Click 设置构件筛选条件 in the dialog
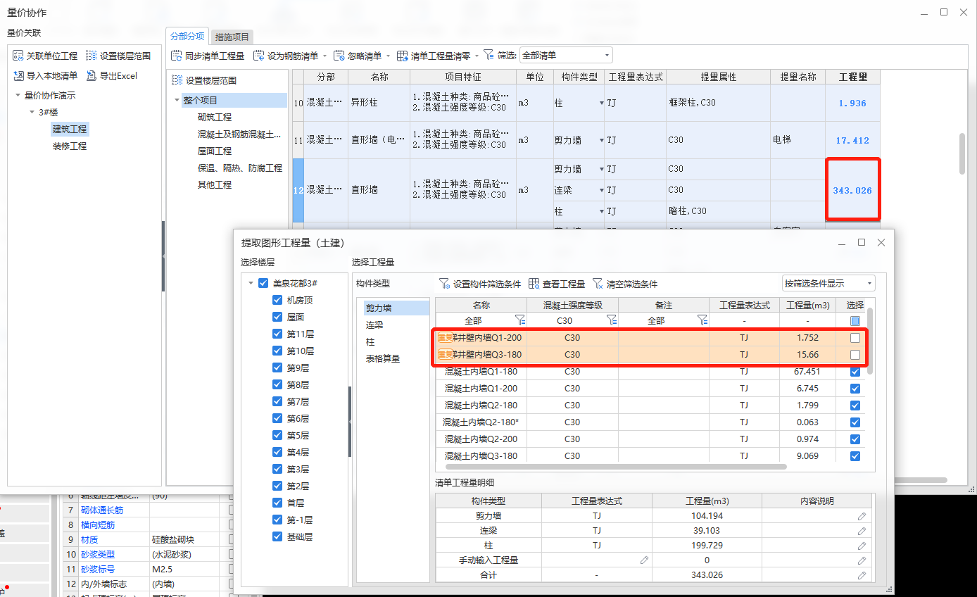 tap(480, 284)
